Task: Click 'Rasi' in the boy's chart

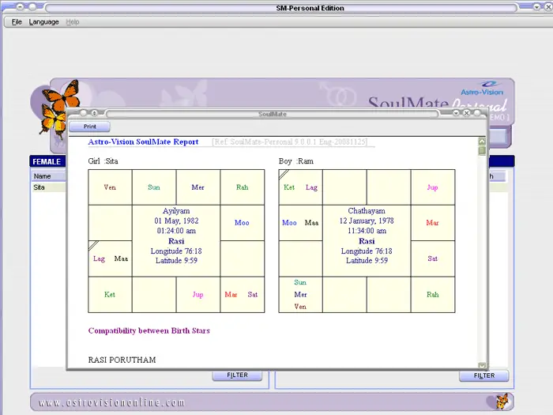Action: pos(367,241)
